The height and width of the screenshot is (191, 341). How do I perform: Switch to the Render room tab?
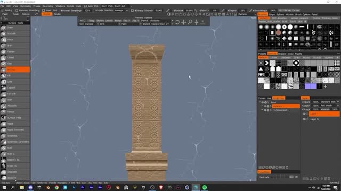57,14
